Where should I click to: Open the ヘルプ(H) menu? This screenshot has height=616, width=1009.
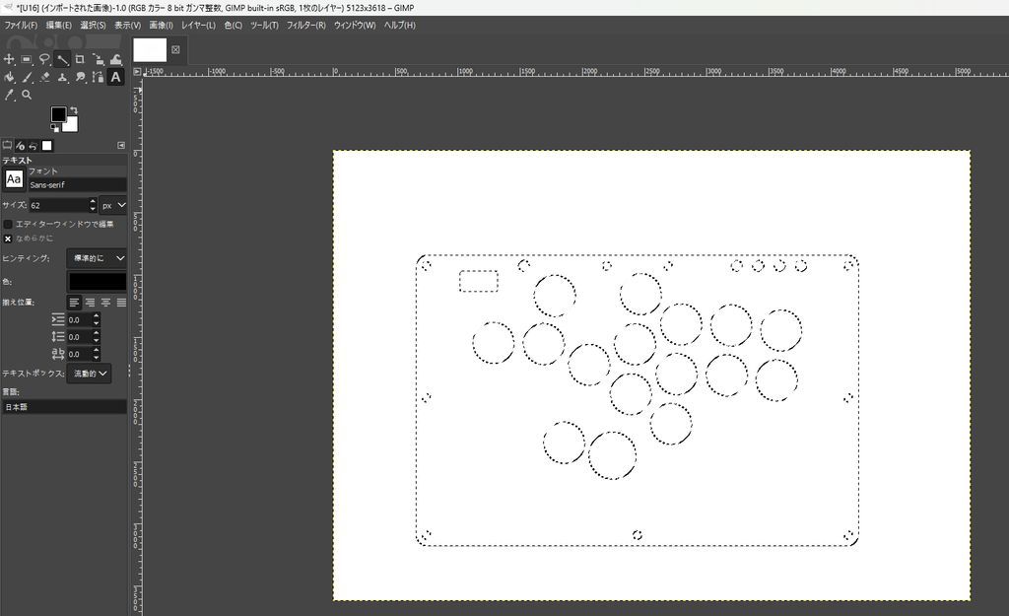(x=400, y=25)
